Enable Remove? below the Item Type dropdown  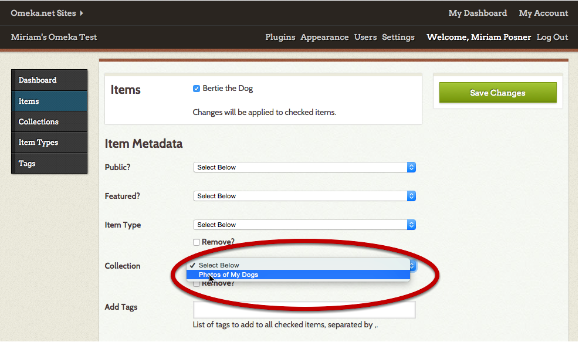(x=197, y=242)
